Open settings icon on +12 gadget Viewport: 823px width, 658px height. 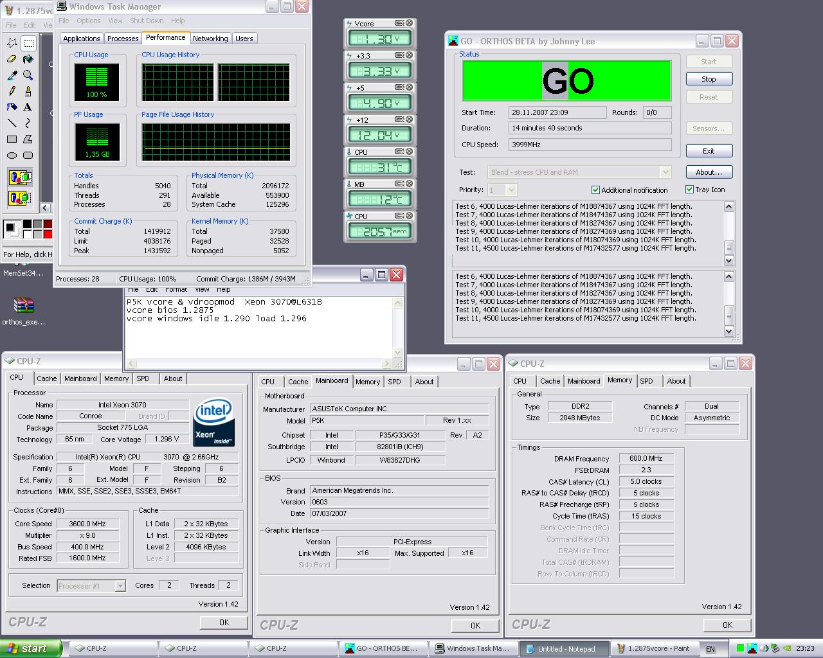[399, 120]
